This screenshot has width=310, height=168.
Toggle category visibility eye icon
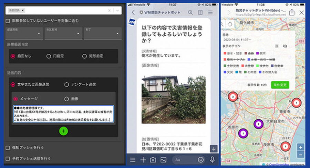pos(285,46)
